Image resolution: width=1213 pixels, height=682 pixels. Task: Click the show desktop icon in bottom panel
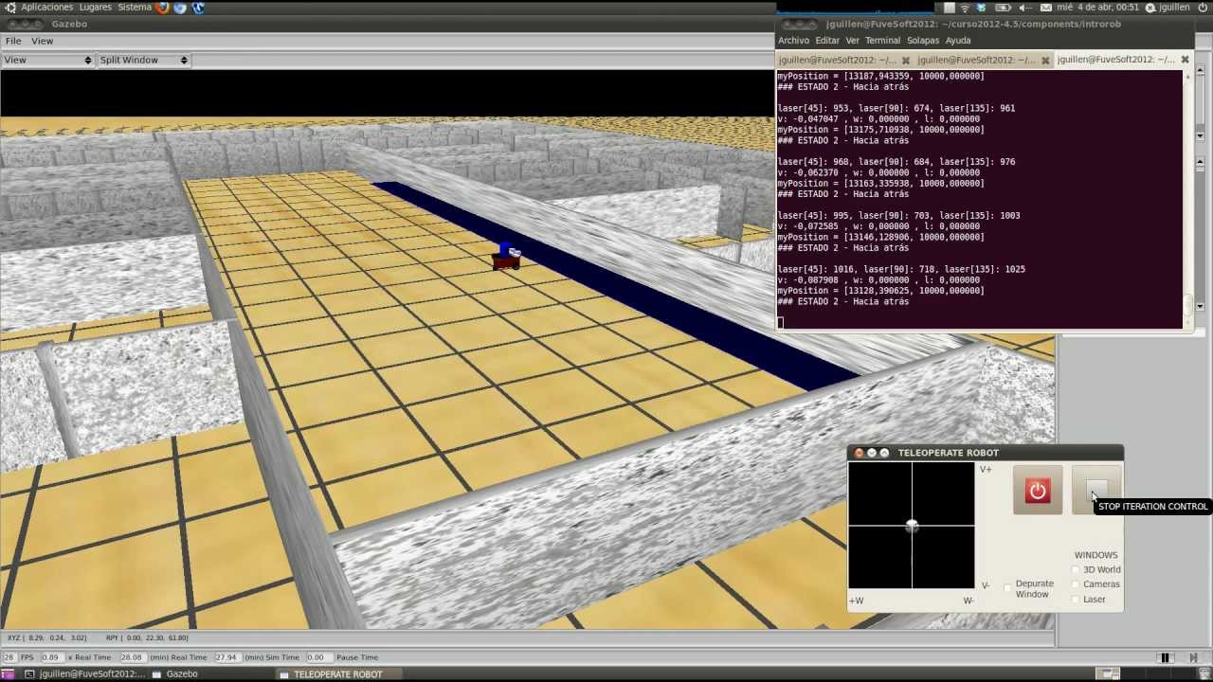pyautogui.click(x=9, y=673)
